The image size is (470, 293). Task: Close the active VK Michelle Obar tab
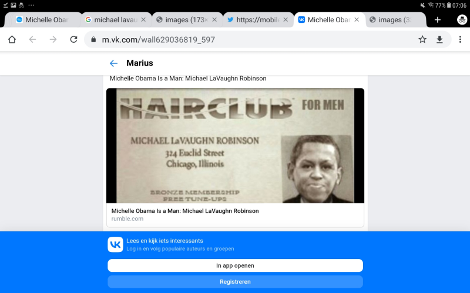[357, 20]
